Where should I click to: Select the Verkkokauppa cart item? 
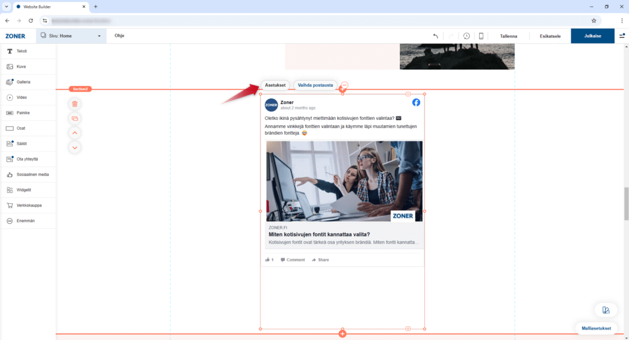click(28, 205)
